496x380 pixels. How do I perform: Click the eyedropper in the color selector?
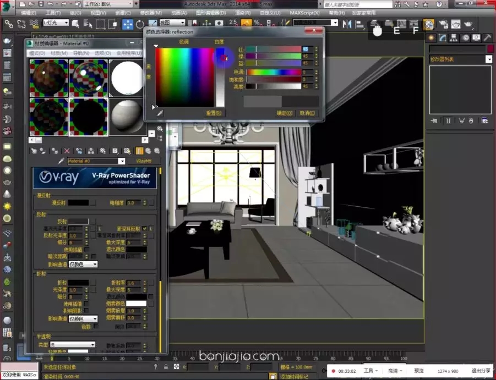pyautogui.click(x=160, y=113)
